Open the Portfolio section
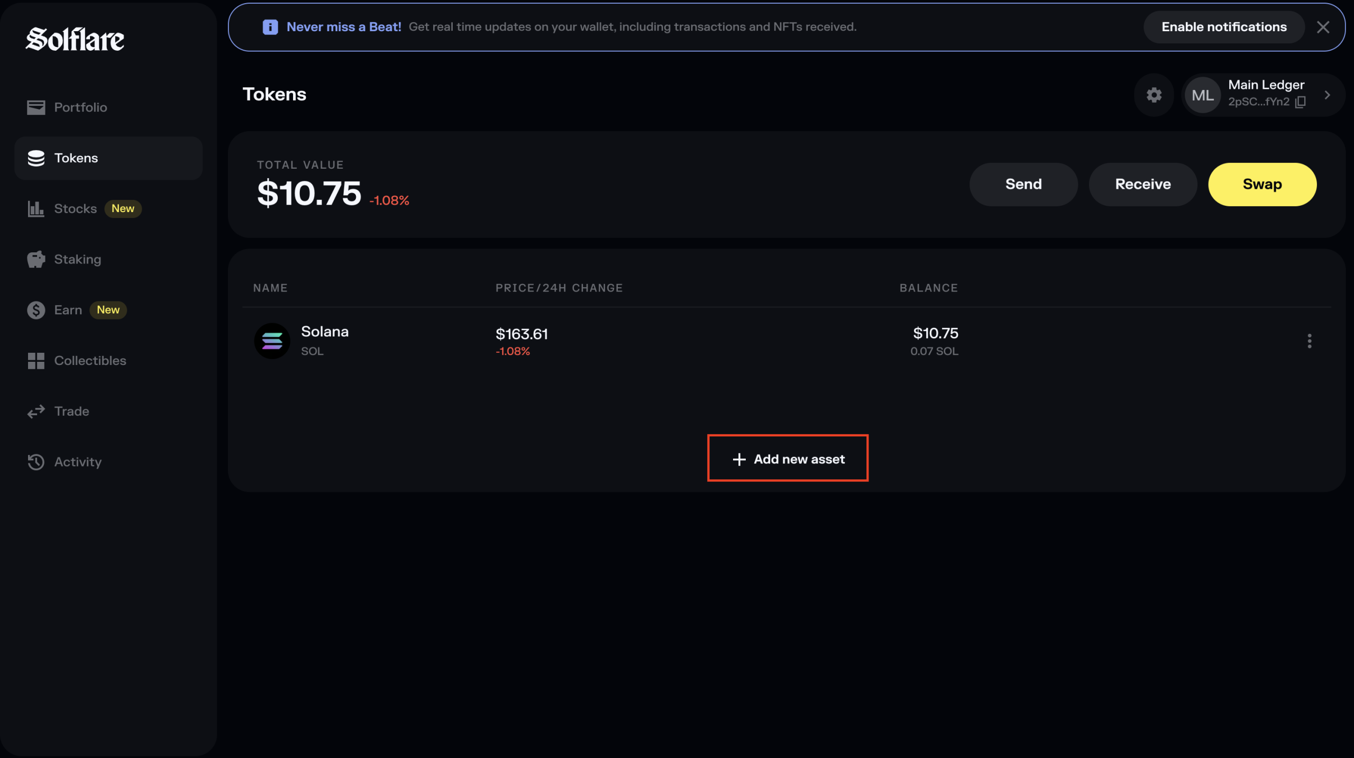 (x=80, y=107)
